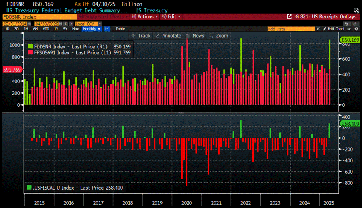Undo the last chart change
This screenshot has height=208, width=362.
(x=346, y=24)
